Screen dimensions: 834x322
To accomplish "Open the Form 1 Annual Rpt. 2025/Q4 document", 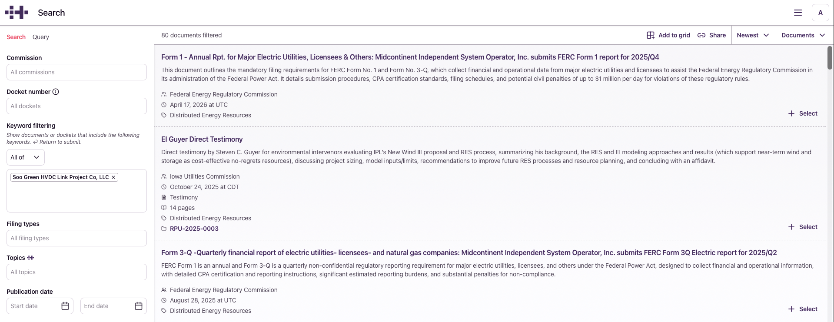I will (410, 57).
